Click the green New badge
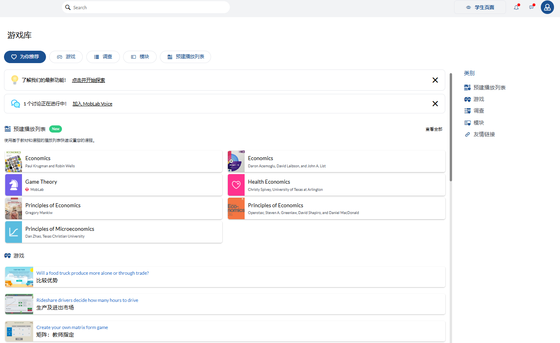The height and width of the screenshot is (343, 560). coord(56,129)
